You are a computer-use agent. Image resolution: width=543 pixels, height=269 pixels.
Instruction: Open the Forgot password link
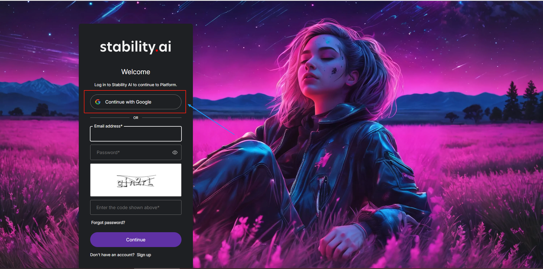pos(108,223)
